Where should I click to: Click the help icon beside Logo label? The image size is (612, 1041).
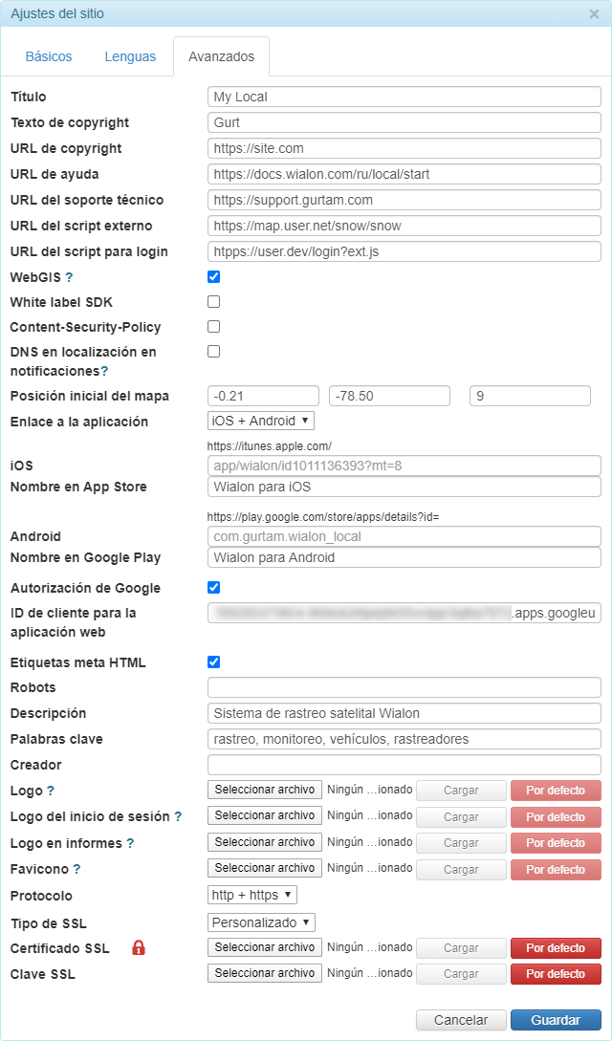point(51,792)
